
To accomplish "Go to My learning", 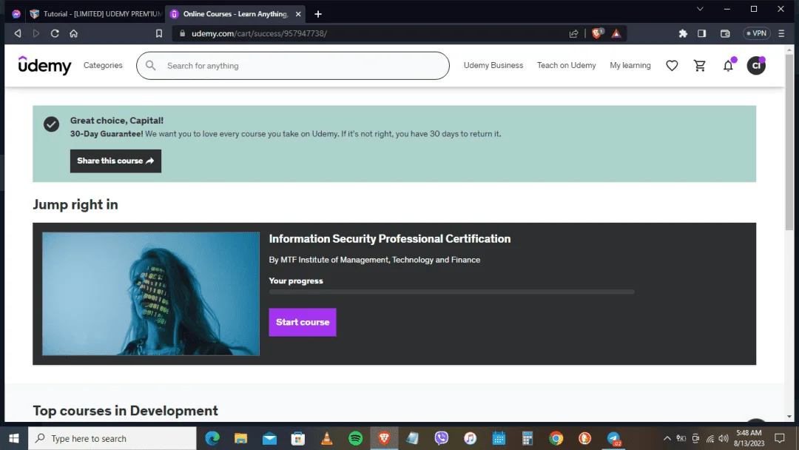I will click(630, 65).
